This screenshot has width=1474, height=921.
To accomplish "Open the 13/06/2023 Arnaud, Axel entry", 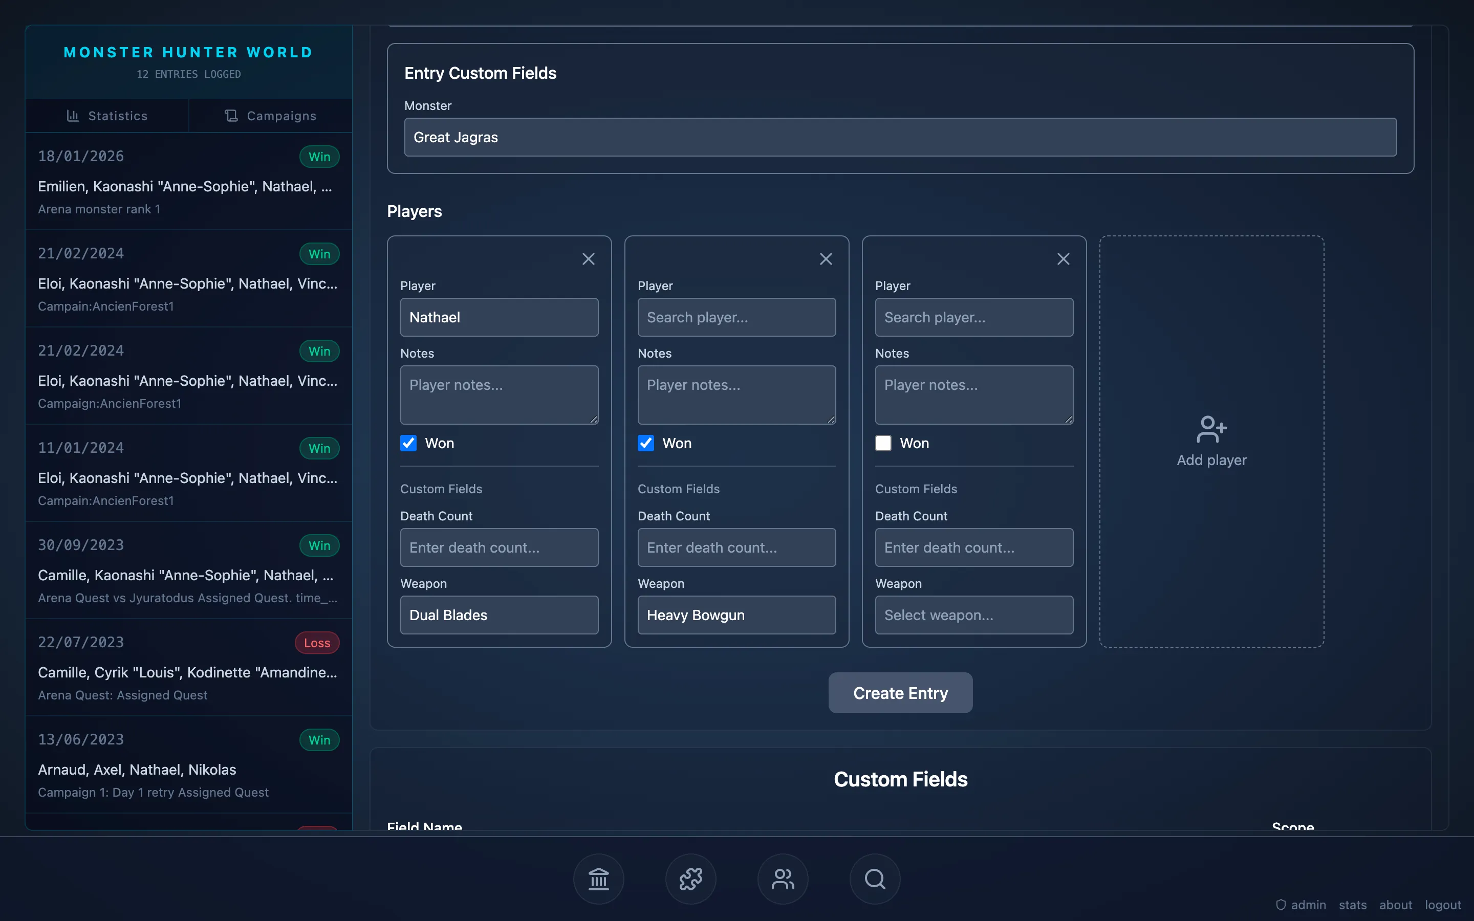I will click(x=189, y=765).
